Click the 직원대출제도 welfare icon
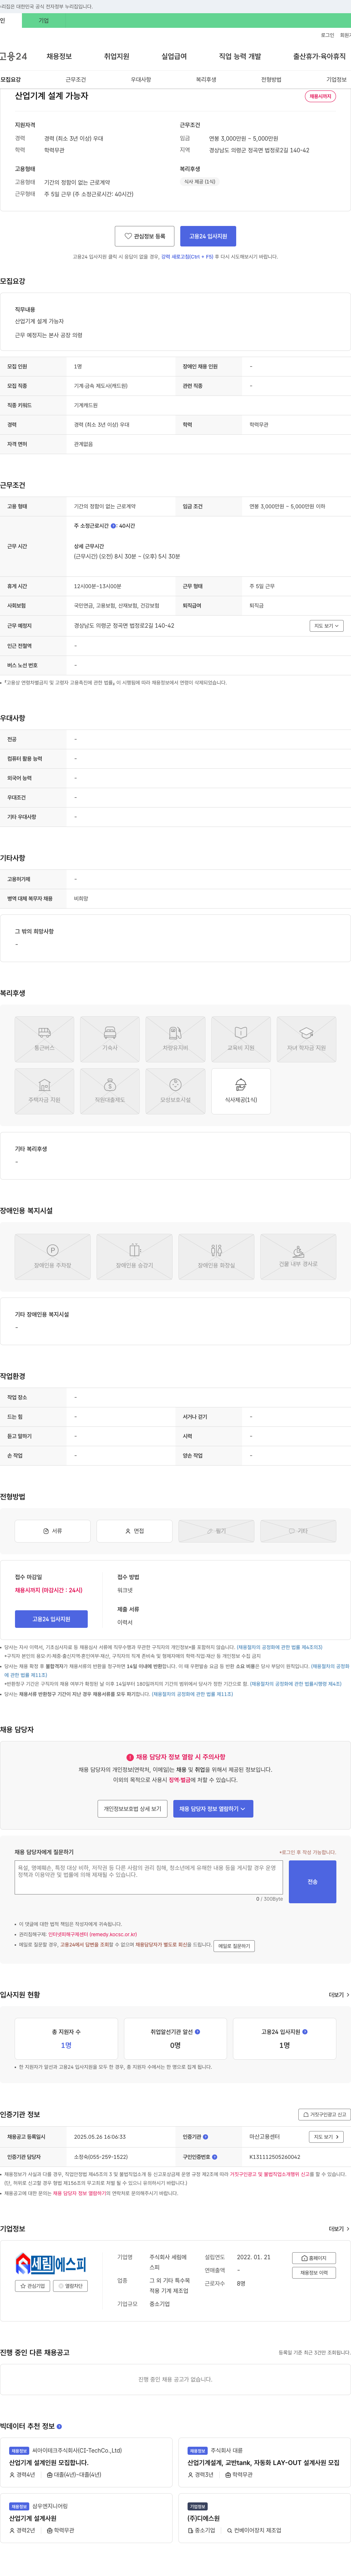 click(110, 1091)
